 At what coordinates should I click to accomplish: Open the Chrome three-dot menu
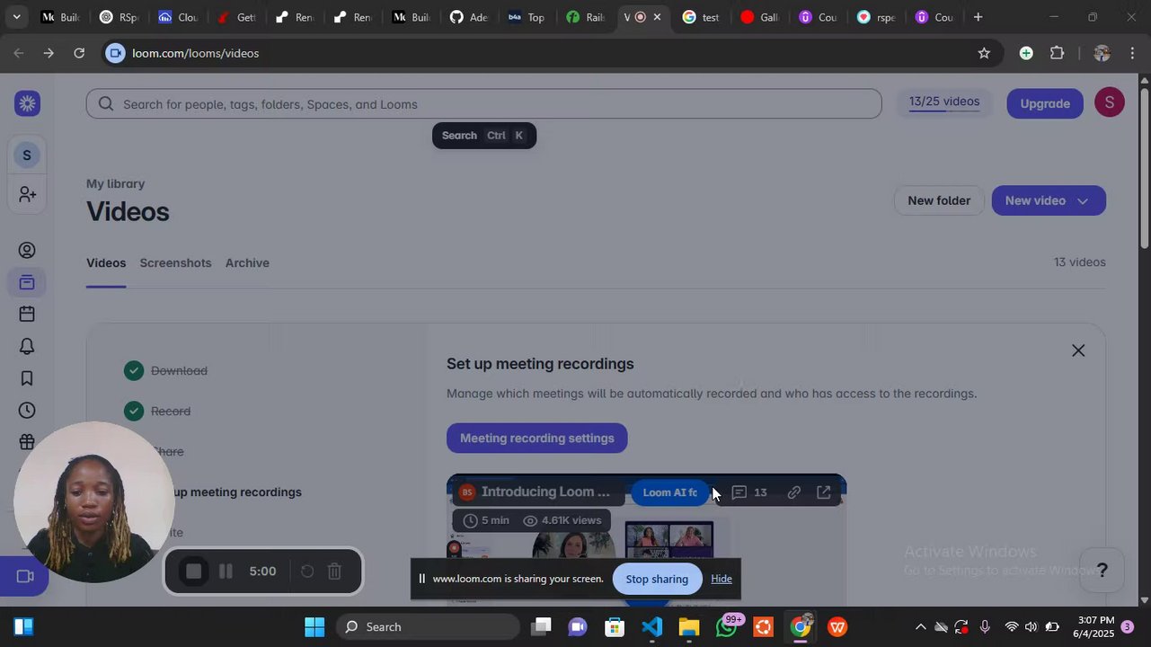pyautogui.click(x=1132, y=53)
